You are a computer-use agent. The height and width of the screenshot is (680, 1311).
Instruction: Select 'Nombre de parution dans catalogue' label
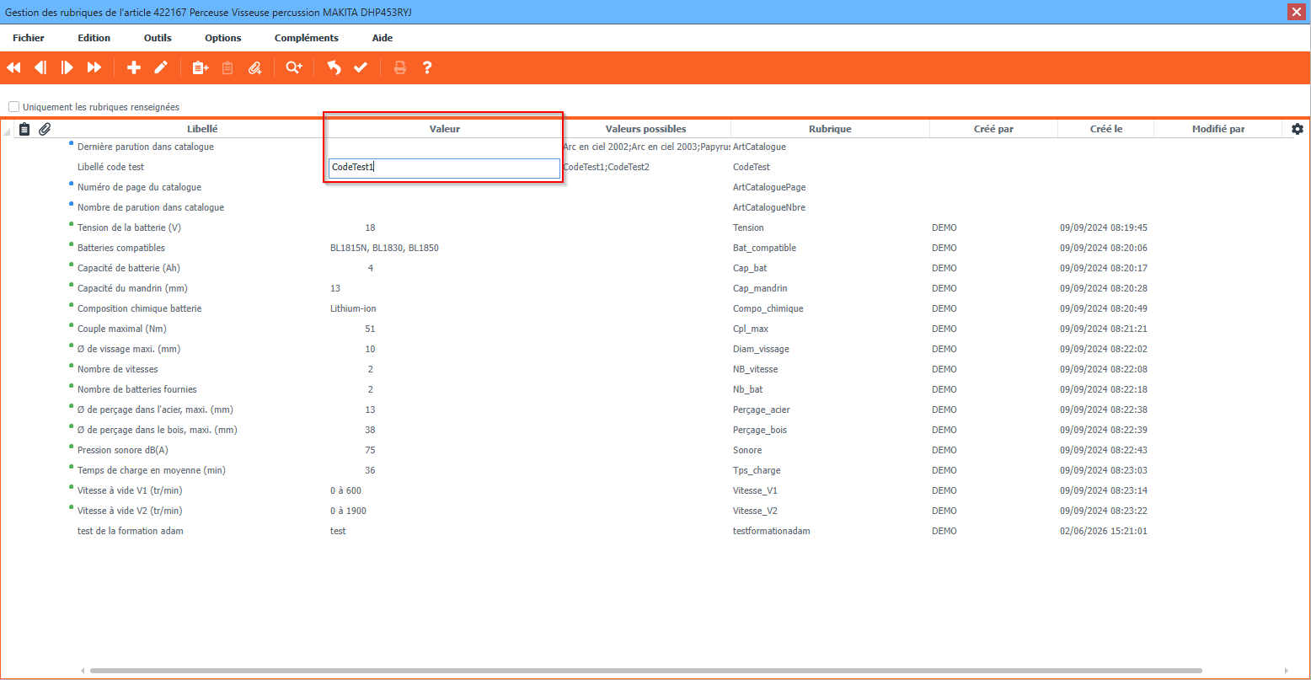pyautogui.click(x=150, y=207)
